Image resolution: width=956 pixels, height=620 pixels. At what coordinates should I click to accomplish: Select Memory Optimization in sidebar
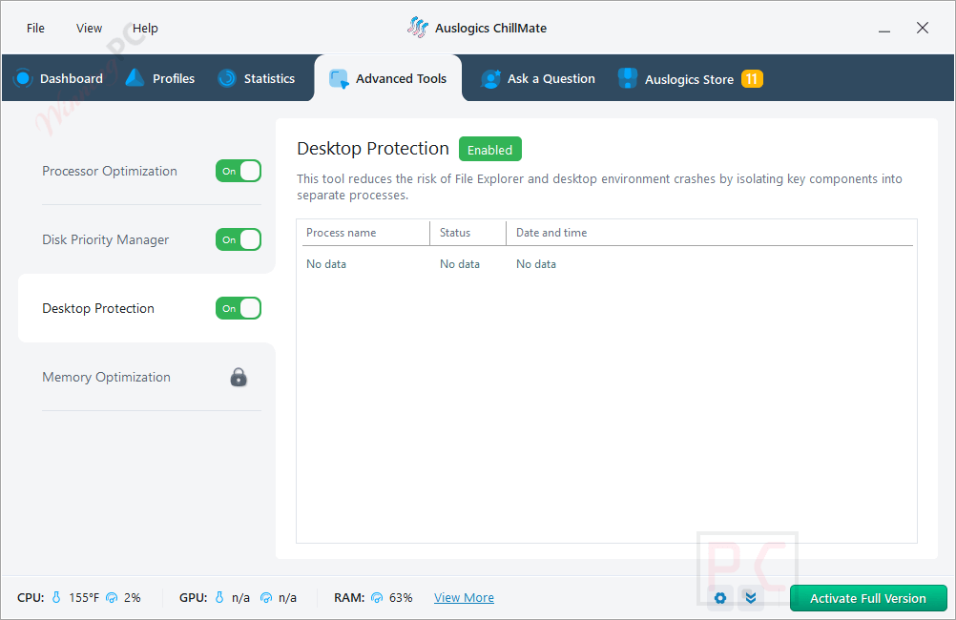[107, 378]
